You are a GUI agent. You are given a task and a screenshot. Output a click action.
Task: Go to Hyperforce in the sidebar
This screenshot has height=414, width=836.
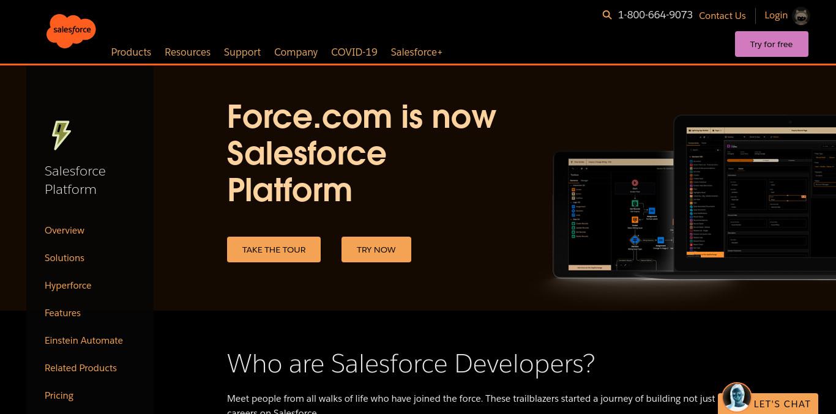(68, 285)
